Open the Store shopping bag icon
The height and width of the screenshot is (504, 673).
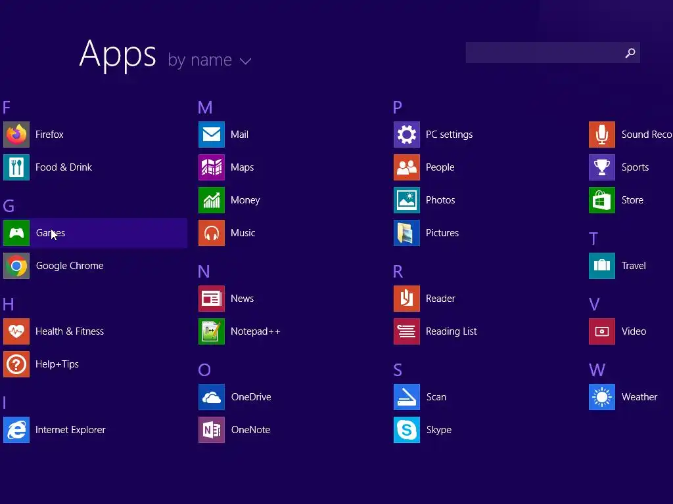click(602, 200)
